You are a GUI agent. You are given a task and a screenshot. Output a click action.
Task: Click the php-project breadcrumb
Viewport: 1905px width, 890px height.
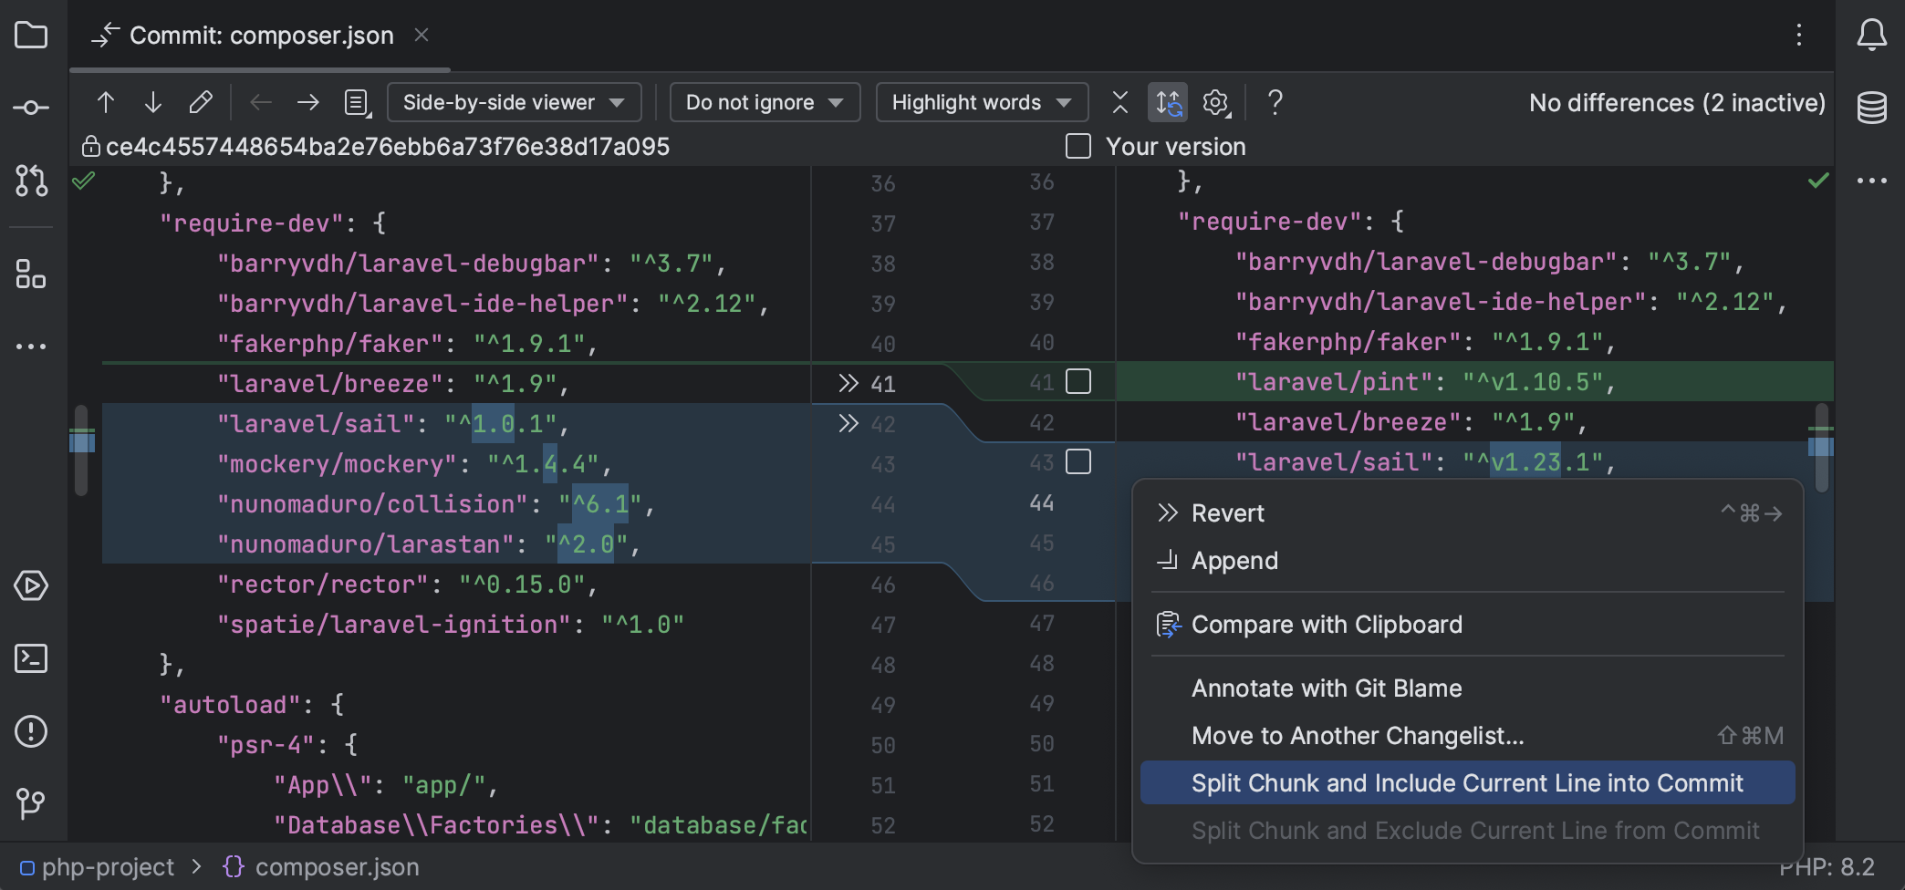pyautogui.click(x=109, y=866)
